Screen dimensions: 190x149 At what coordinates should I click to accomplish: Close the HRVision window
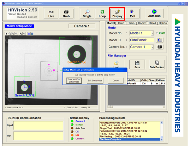pos(186,4)
